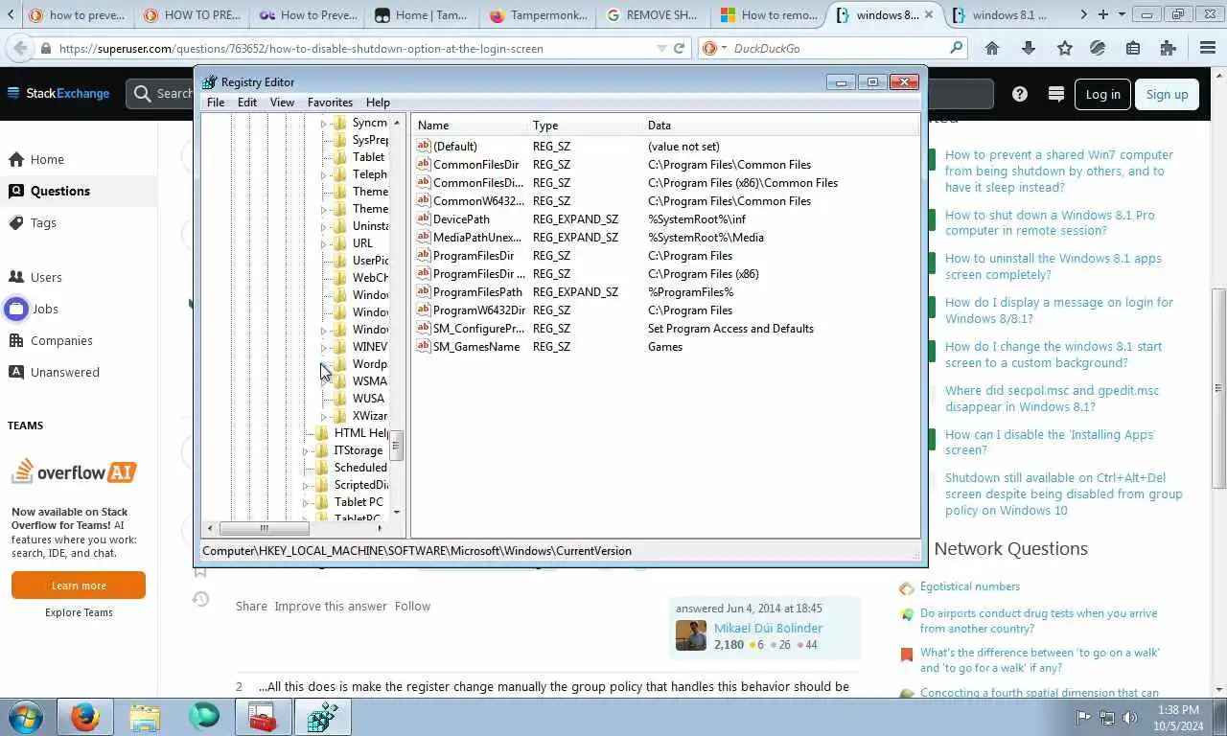
Task: Click the WUSA key folder icon
Action: point(340,398)
